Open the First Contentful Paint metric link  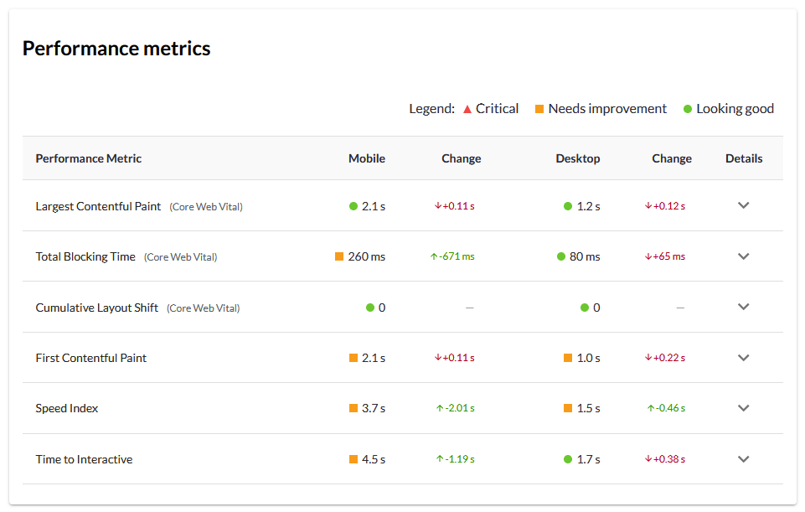coord(90,357)
